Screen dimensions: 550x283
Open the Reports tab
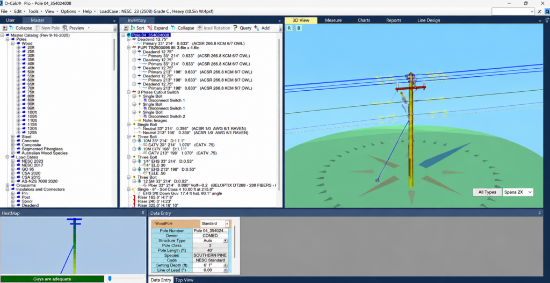[x=394, y=20]
